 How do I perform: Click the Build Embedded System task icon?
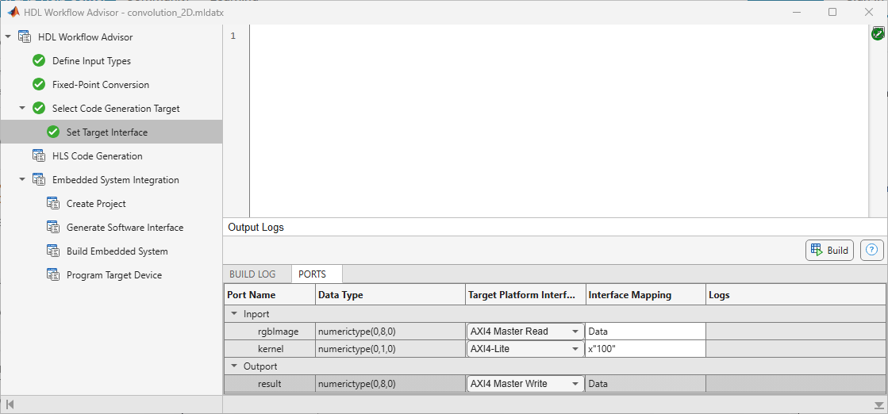click(52, 251)
